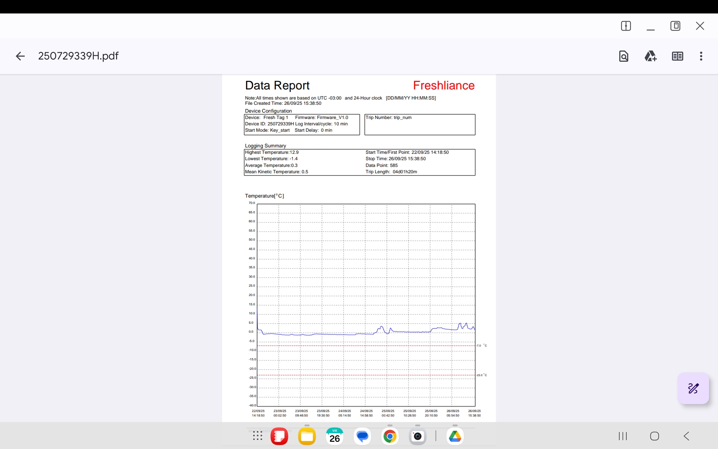Click the Freshliance logo text
718x449 pixels.
(x=444, y=85)
